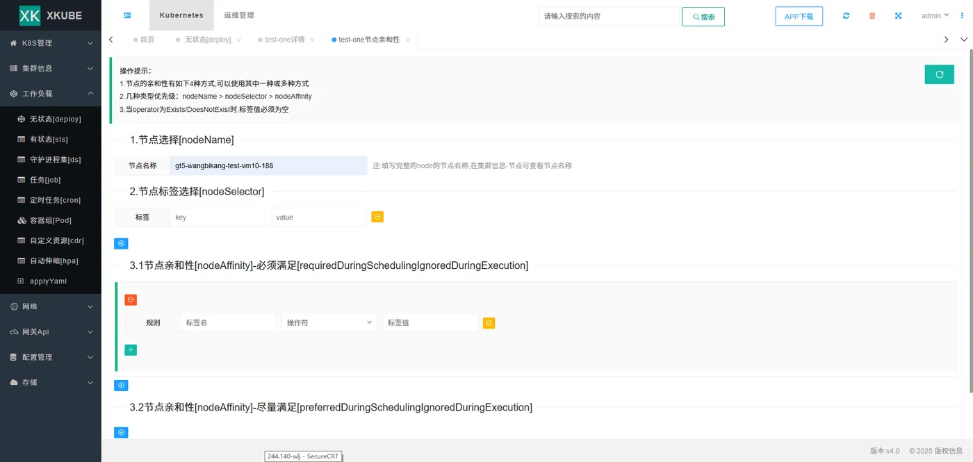Open applyYaml in the sidebar
Image resolution: width=973 pixels, height=462 pixels.
51,281
